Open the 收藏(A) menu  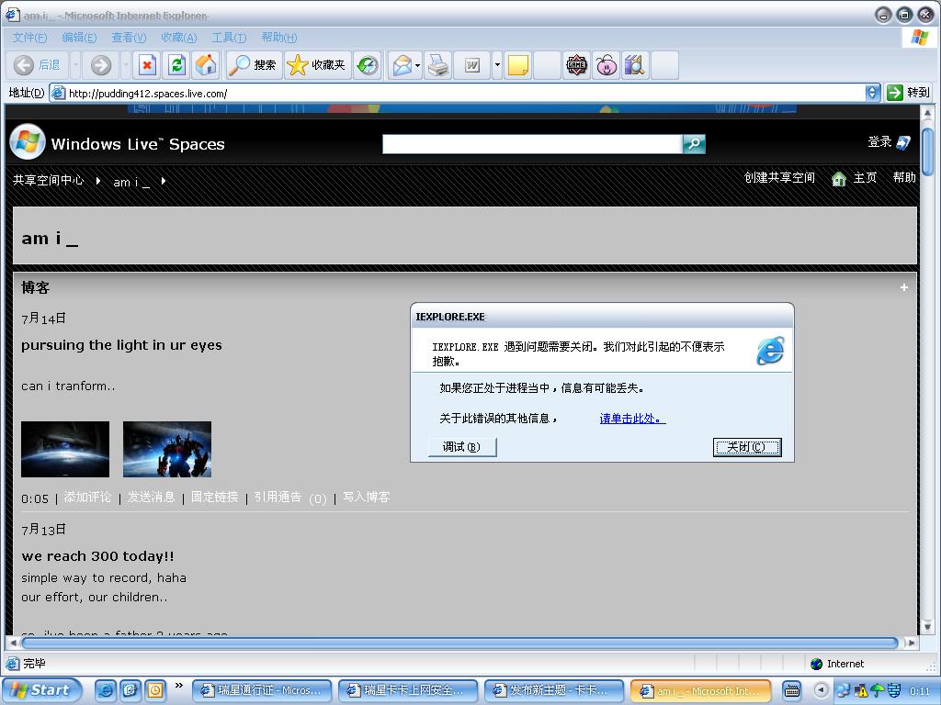point(179,38)
